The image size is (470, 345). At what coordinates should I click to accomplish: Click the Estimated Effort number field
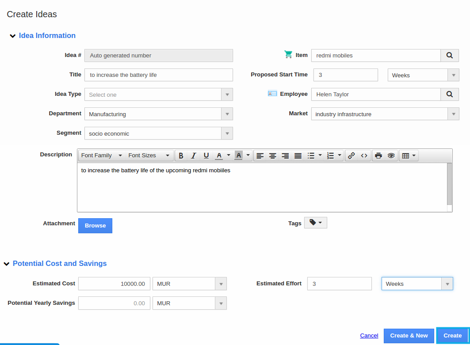tap(339, 284)
